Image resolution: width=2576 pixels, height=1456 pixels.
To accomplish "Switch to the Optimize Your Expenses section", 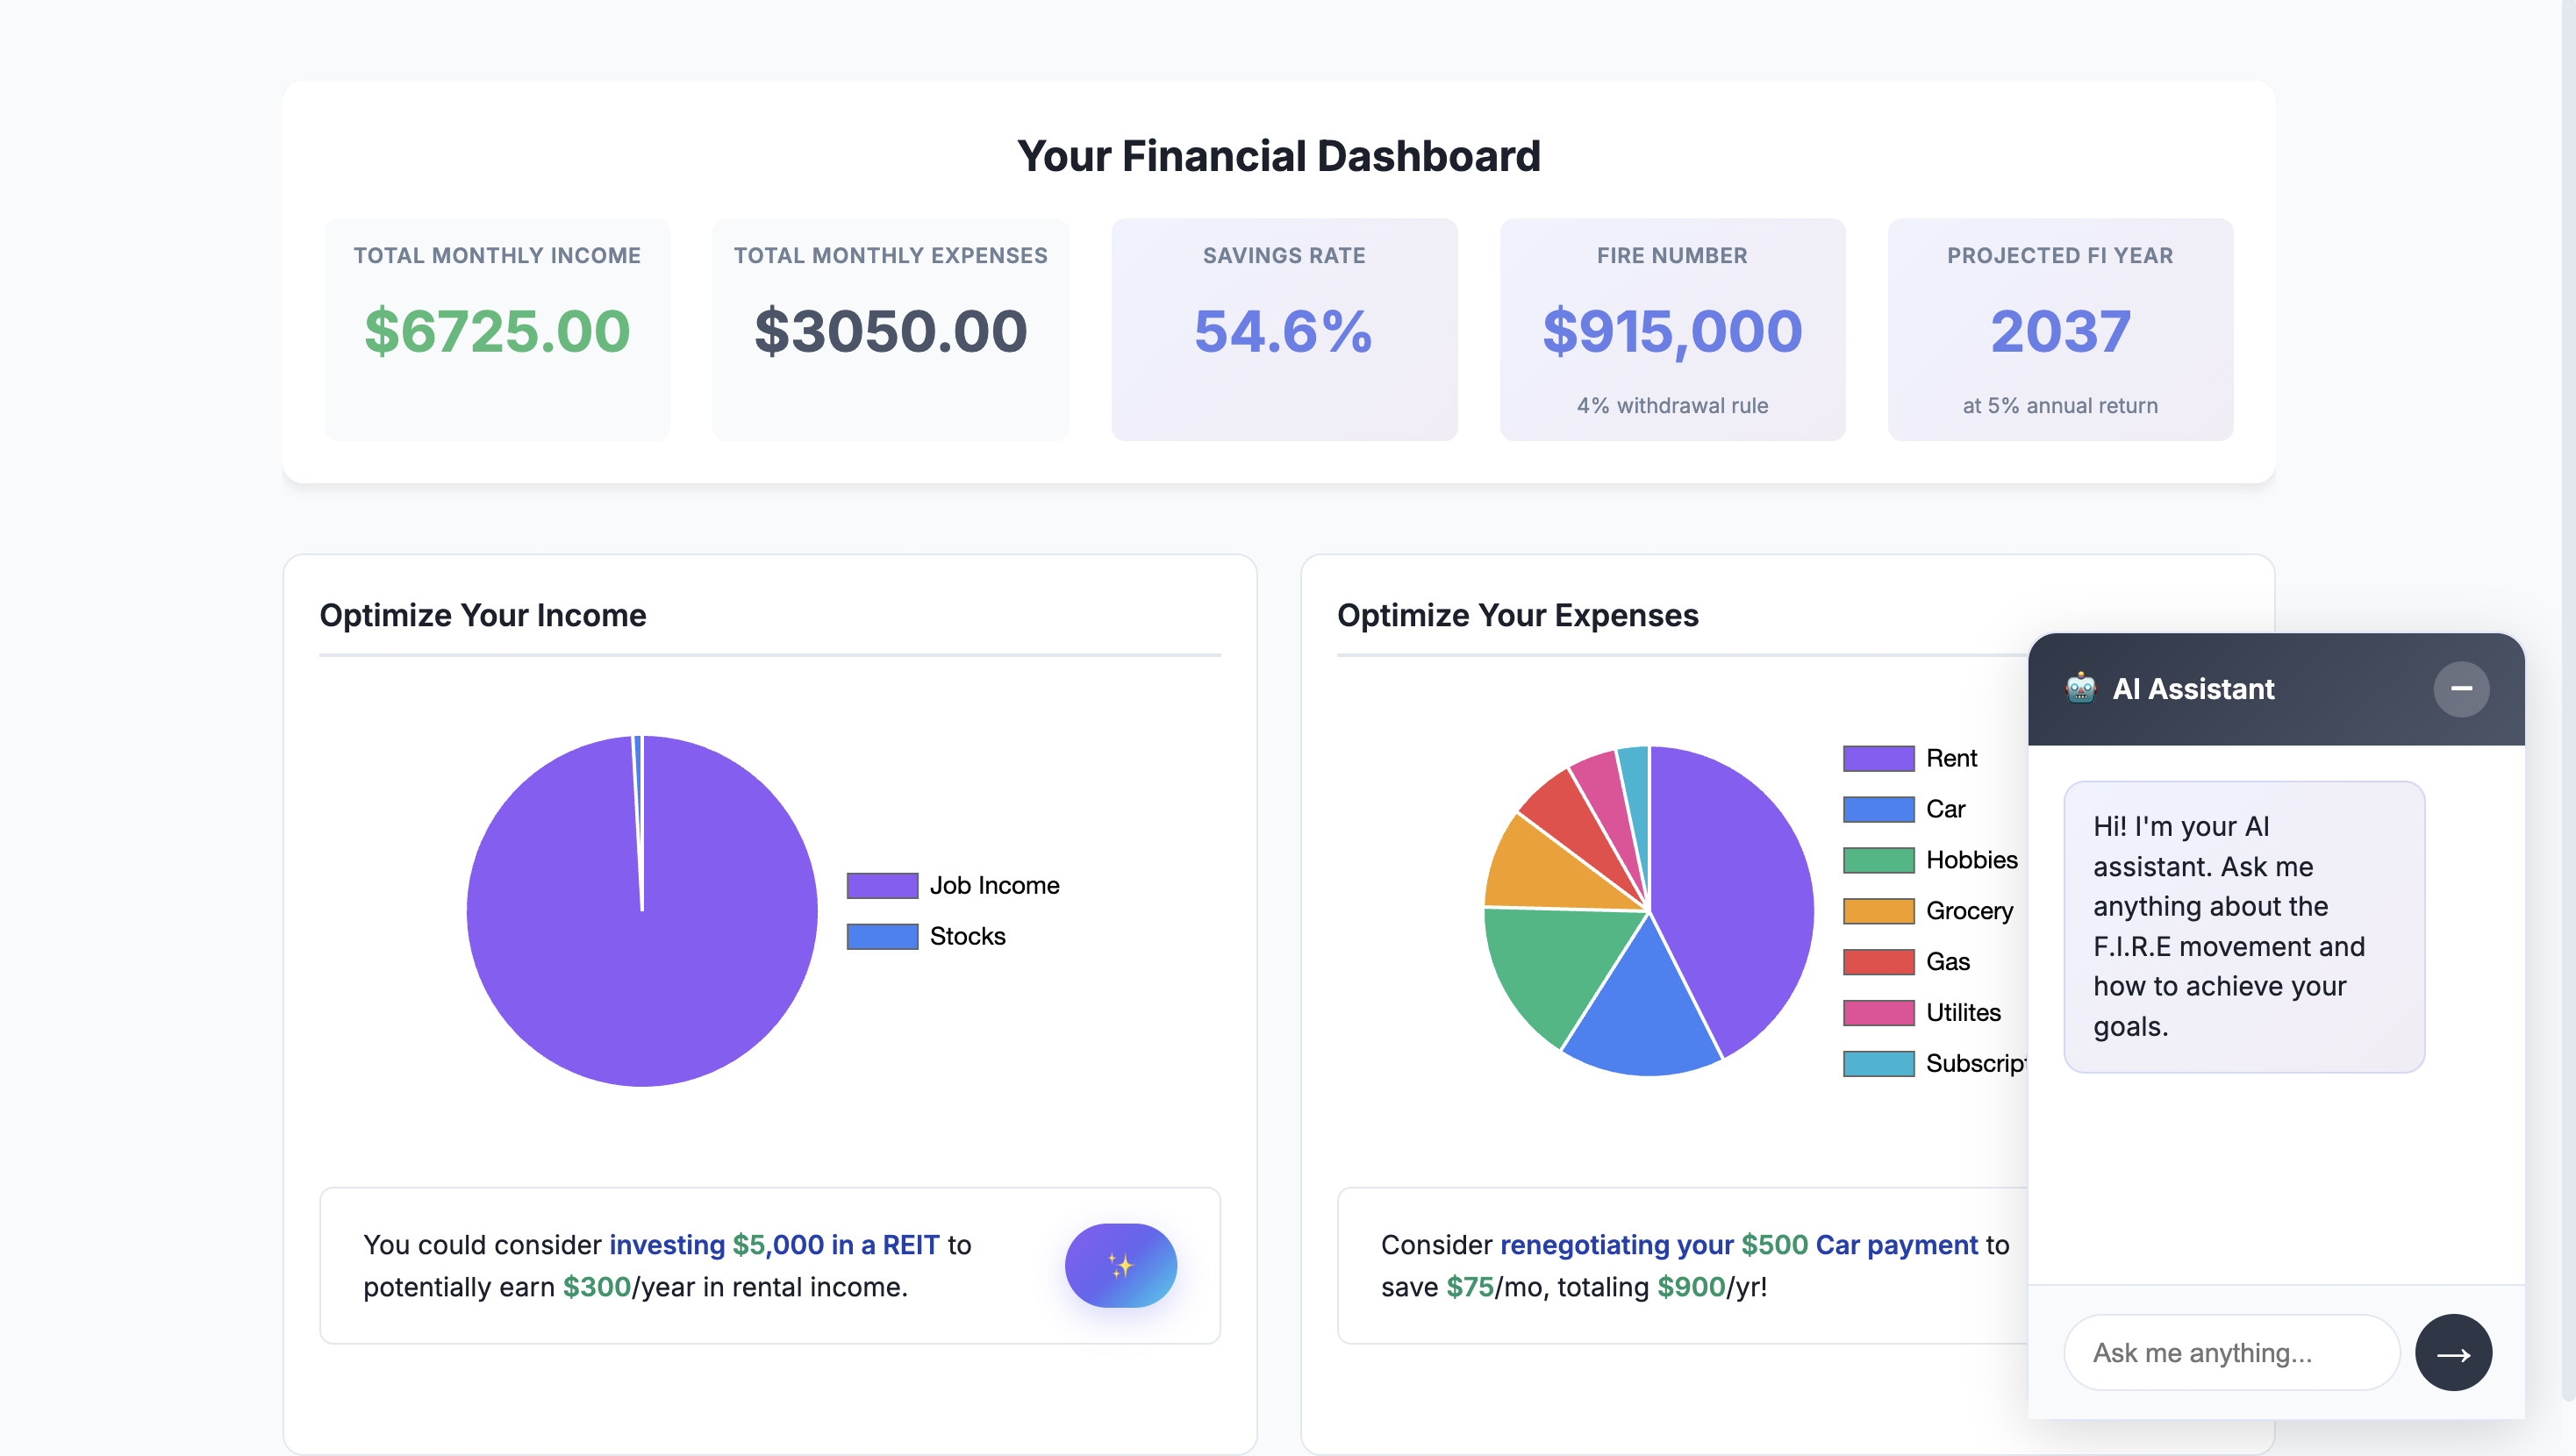I will (x=1517, y=615).
